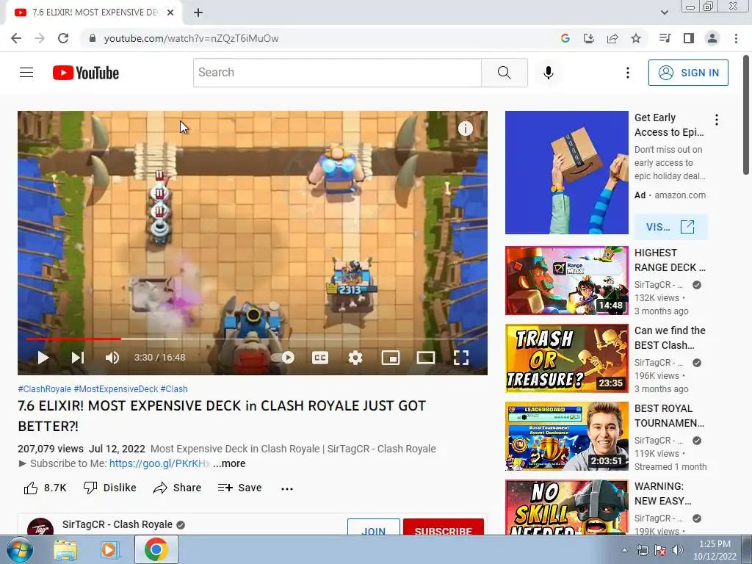Open tab search chevron

point(664,12)
